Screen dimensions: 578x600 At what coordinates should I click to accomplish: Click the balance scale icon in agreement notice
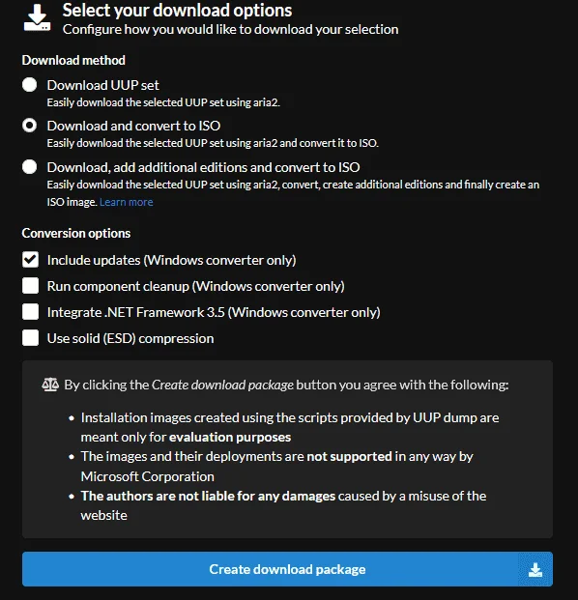coord(50,385)
